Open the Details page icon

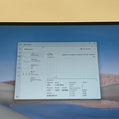coord(19,72)
